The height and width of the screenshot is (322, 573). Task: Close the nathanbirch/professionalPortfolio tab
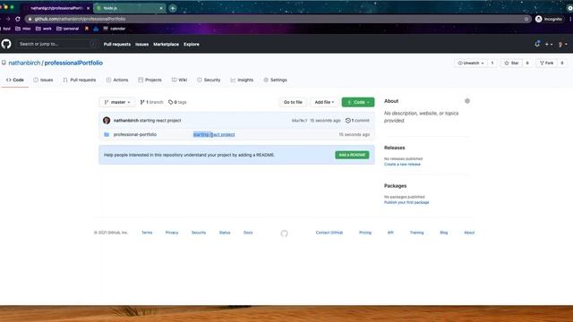coord(88,8)
